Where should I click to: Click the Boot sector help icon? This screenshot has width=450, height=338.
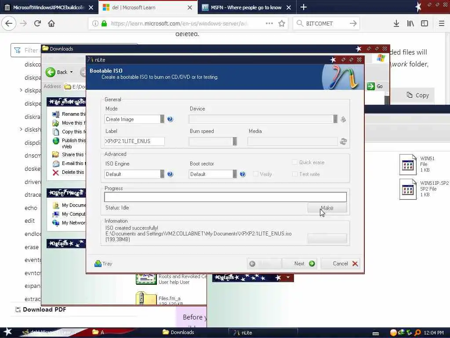[243, 174]
